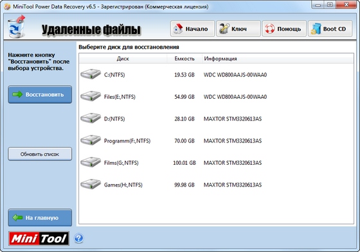Image resolution: width=360 pixels, height=252 pixels.
Task: Click the application icon in the title bar
Action: tap(7, 6)
